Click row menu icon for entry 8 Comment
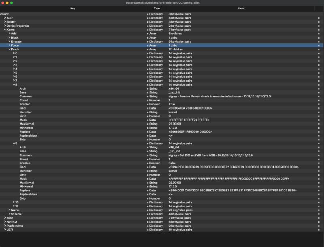Image resolution: width=324 pixels, height=247 pixels. point(318,97)
